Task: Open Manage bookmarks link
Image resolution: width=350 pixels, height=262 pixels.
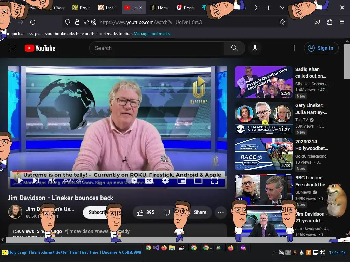Action: click(x=153, y=34)
